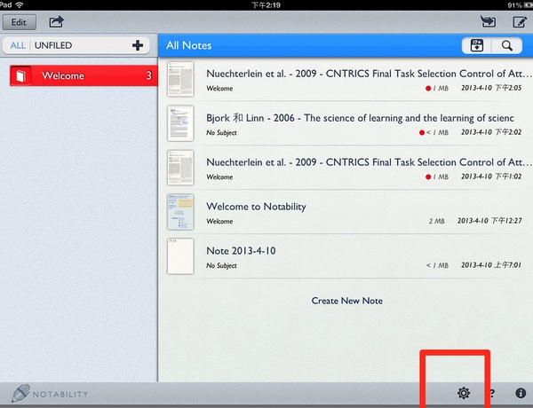Open settings gear icon
533x408 pixels.
click(463, 393)
